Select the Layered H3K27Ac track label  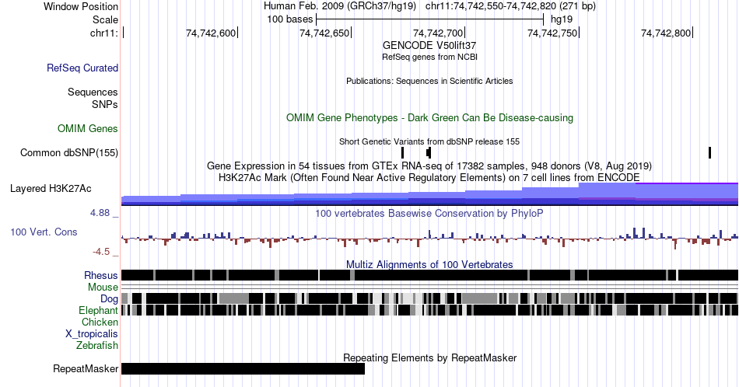tap(51, 188)
